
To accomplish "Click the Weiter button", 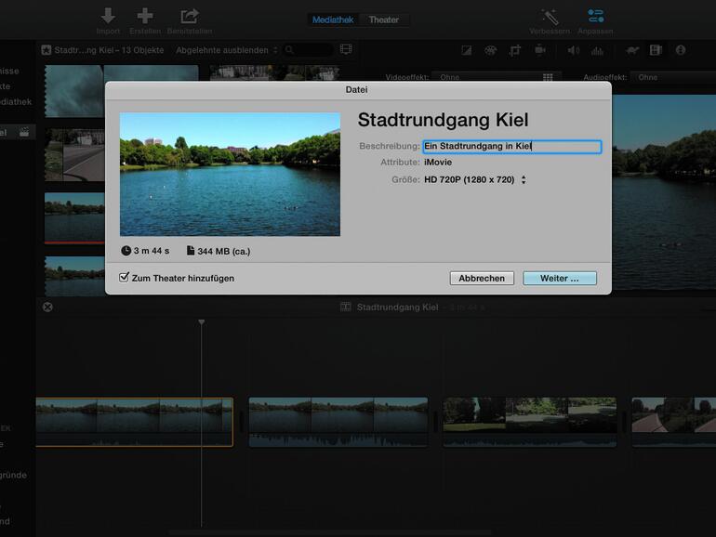I will tap(559, 279).
